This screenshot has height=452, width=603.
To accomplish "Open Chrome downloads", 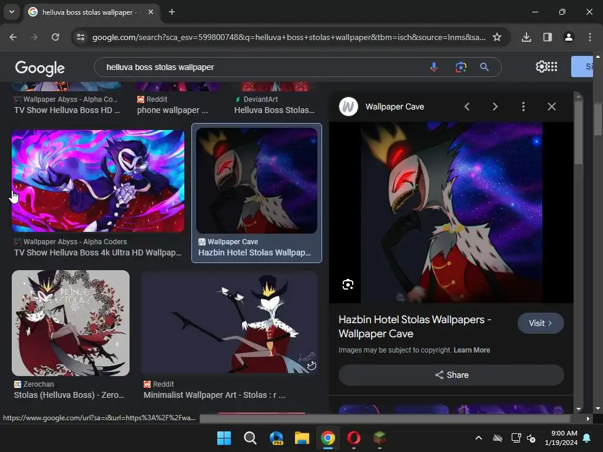I will pos(526,37).
